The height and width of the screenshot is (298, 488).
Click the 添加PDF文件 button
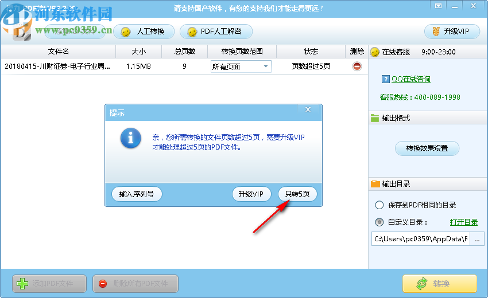49,284
